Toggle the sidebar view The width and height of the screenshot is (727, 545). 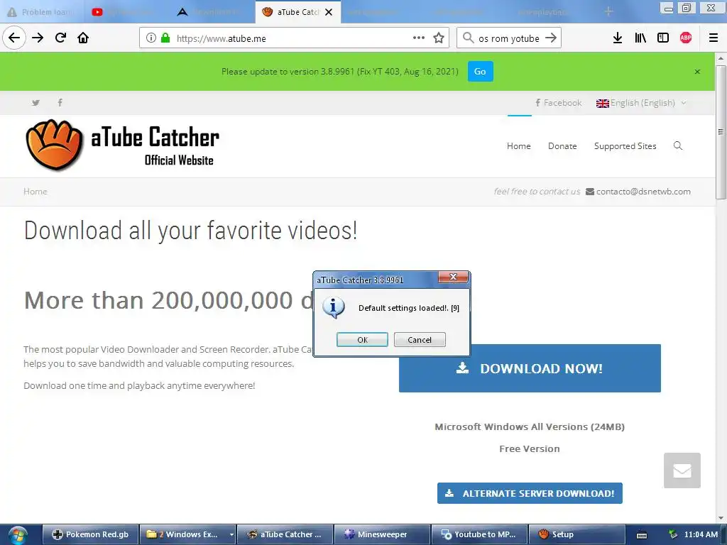[663, 38]
